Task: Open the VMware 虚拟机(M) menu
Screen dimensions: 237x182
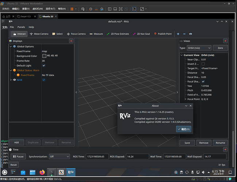Action: [38, 9]
